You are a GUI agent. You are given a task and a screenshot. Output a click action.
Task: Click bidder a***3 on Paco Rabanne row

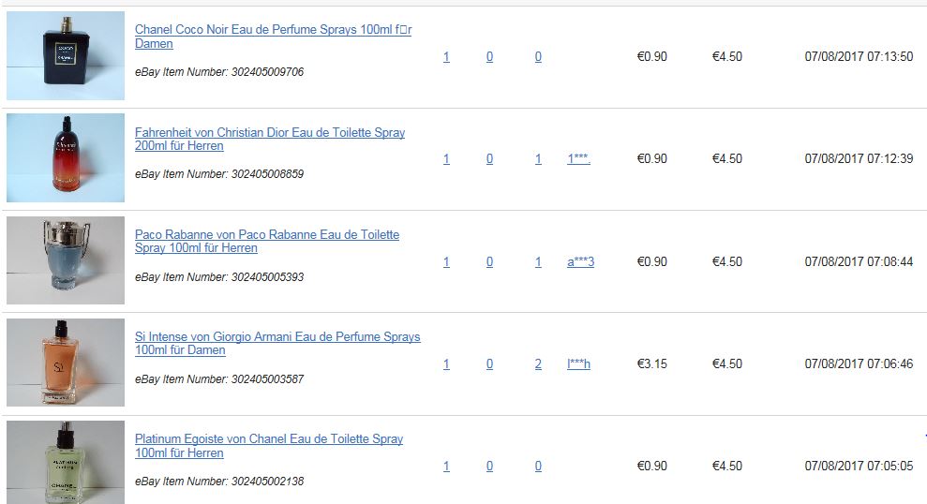coord(580,261)
